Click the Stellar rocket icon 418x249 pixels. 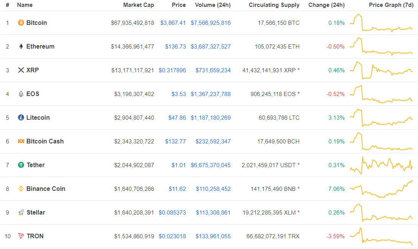pyautogui.click(x=20, y=212)
